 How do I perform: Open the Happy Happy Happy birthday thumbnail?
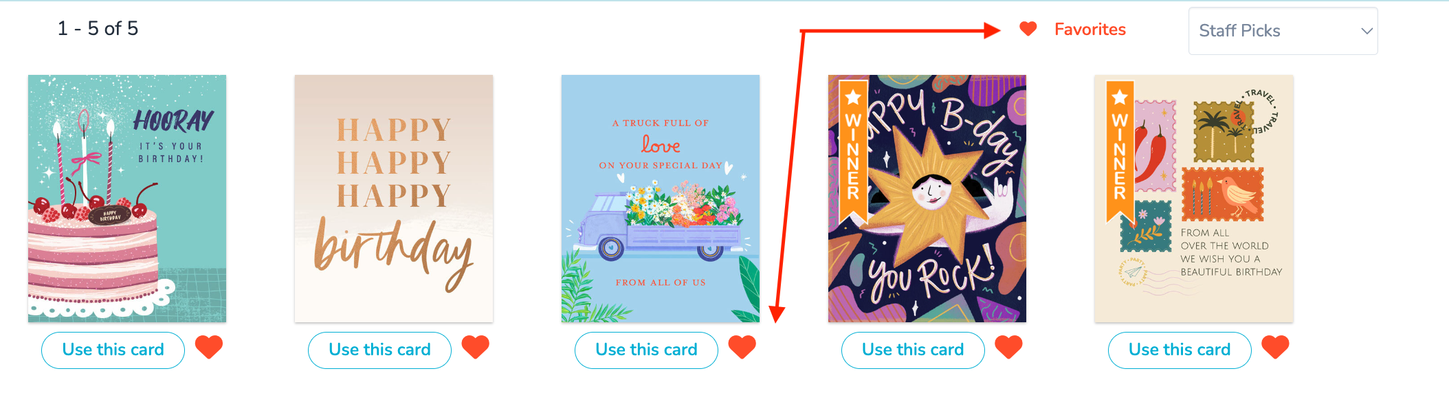[x=394, y=199]
